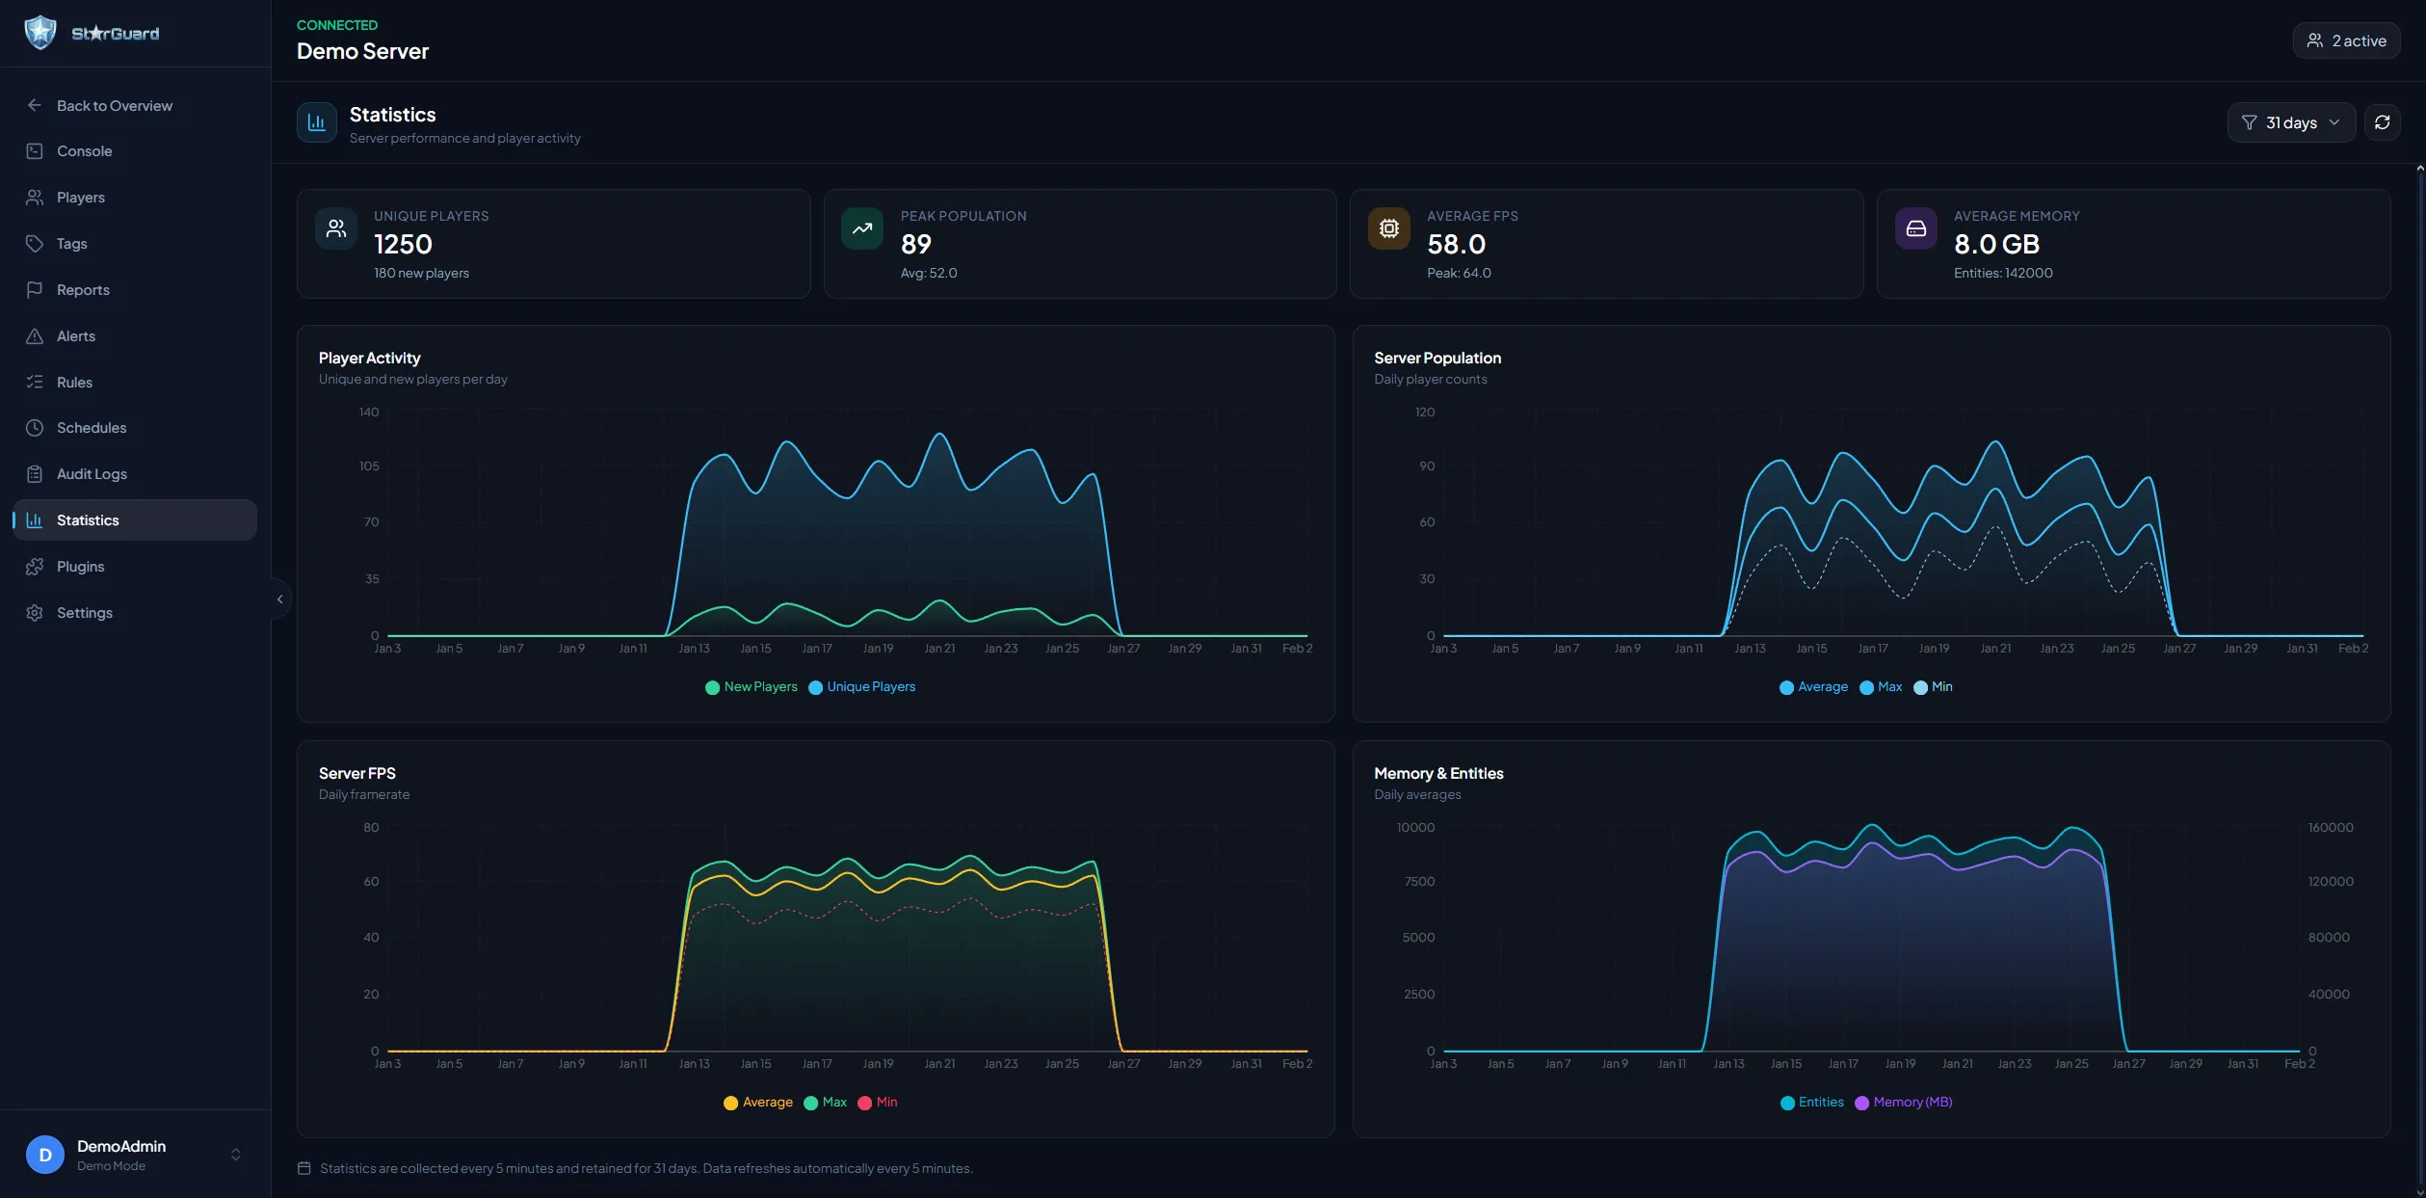The image size is (2426, 1198).
Task: Select the Players section in the sidebar
Action: pos(81,197)
